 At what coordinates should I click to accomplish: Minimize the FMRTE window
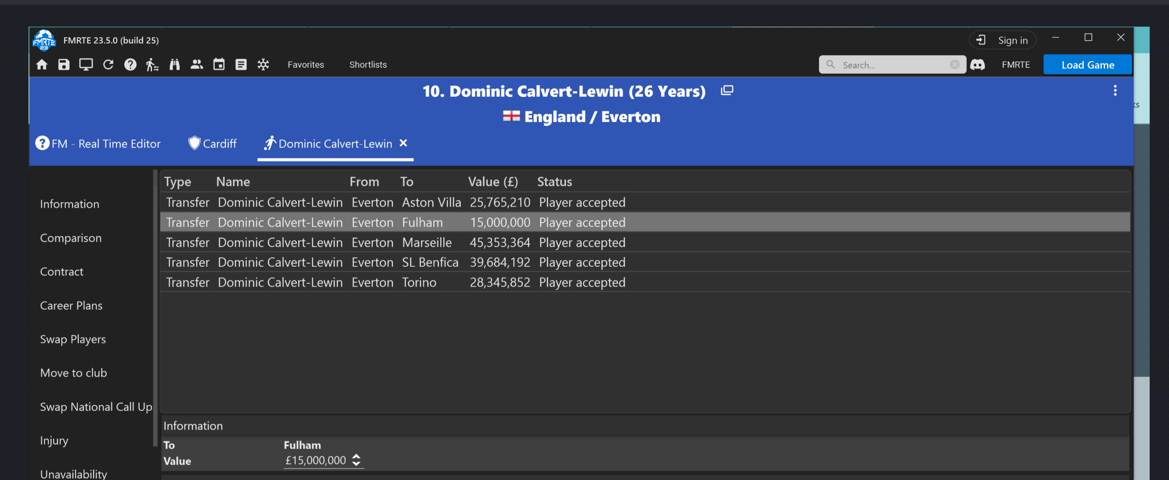[1055, 38]
